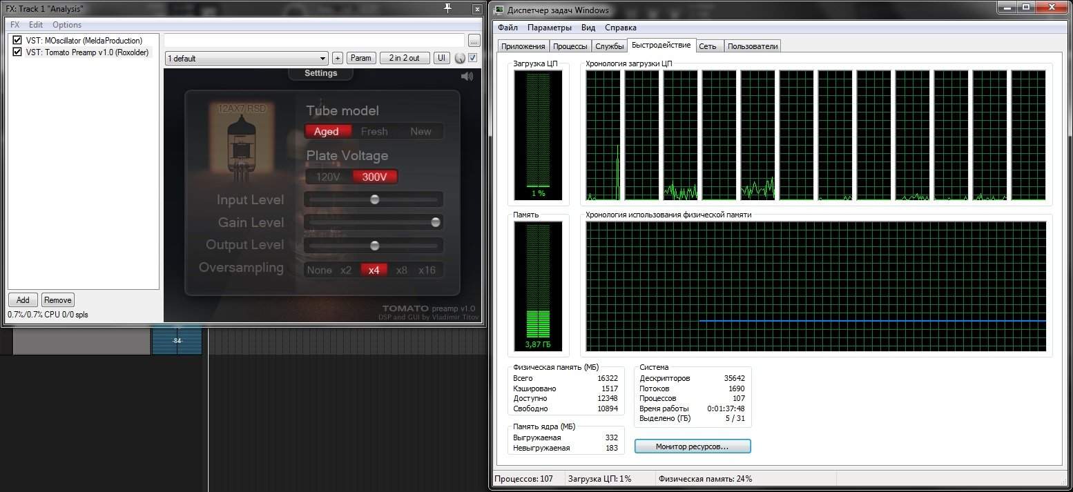The image size is (1073, 492).
Task: Toggle Tomato Preamp plugin checkbox
Action: point(17,52)
